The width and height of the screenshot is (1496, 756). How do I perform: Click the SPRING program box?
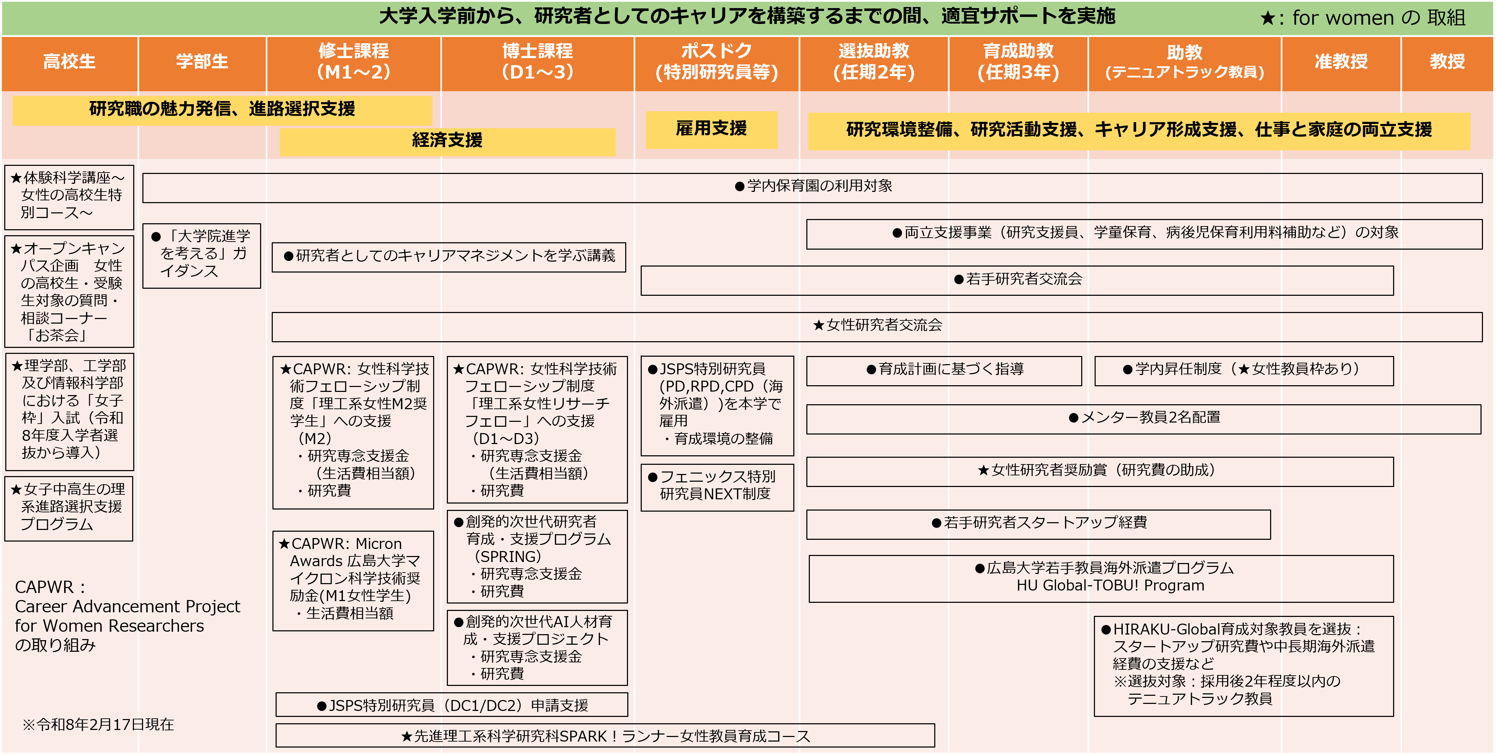coord(537,556)
